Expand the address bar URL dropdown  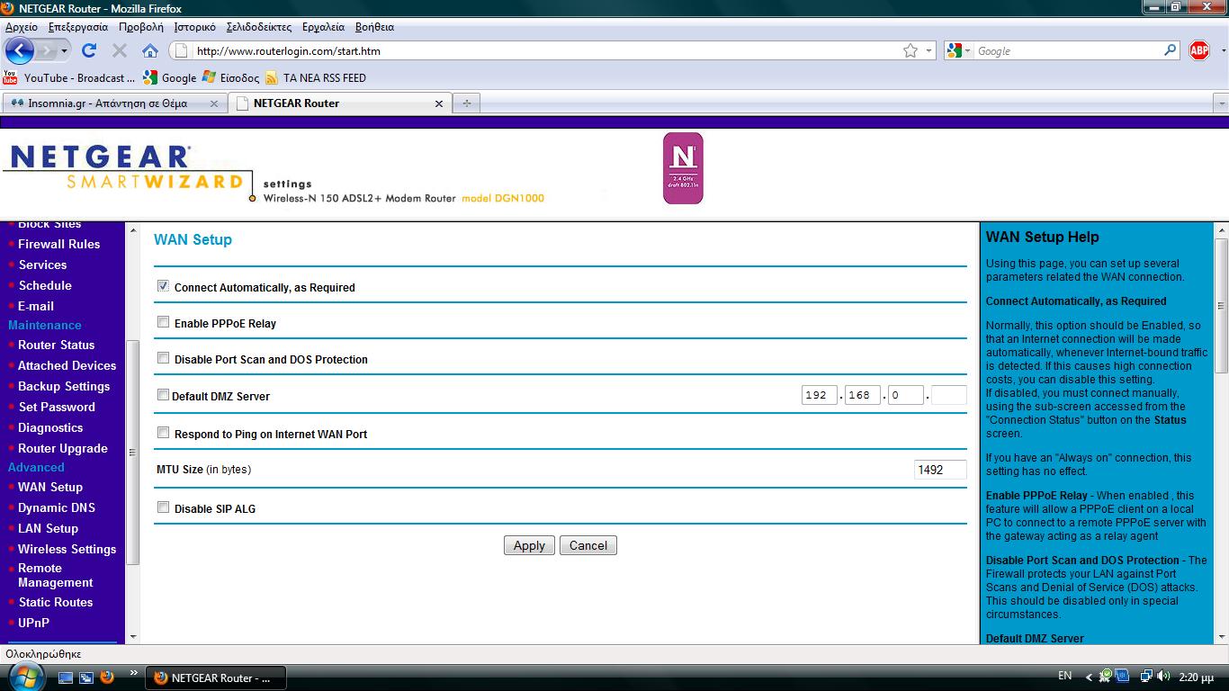[x=929, y=51]
